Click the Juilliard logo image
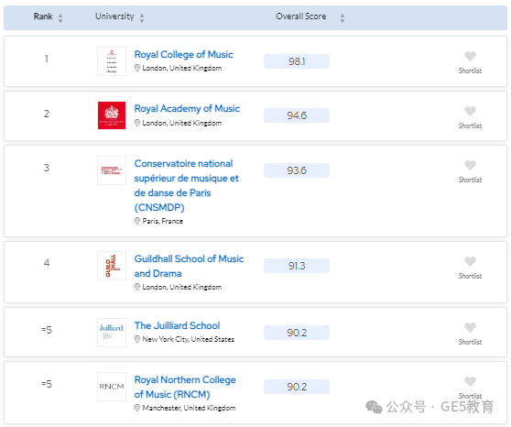The image size is (511, 427). [x=112, y=333]
